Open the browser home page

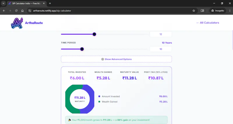pyautogui.click(x=22, y=11)
